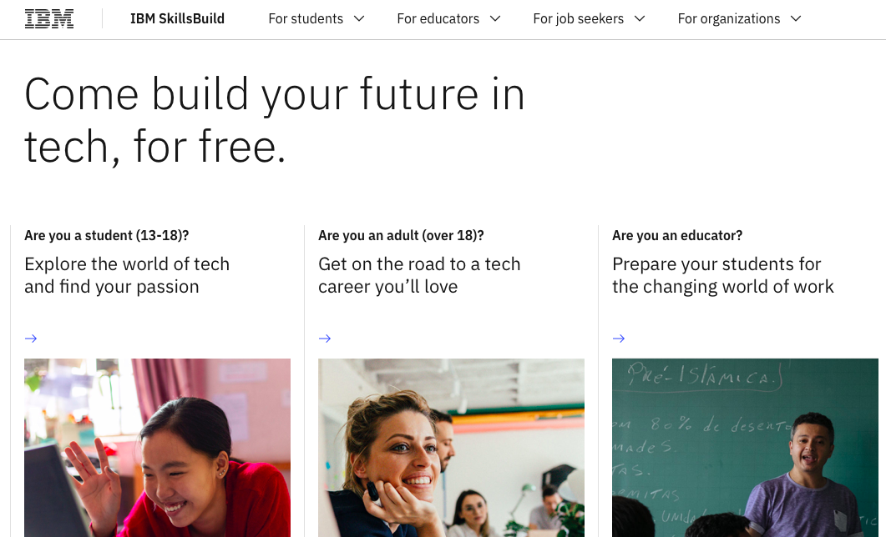Screen dimensions: 886x537
Task: Click the blue arrow under educator card
Action: 619,339
